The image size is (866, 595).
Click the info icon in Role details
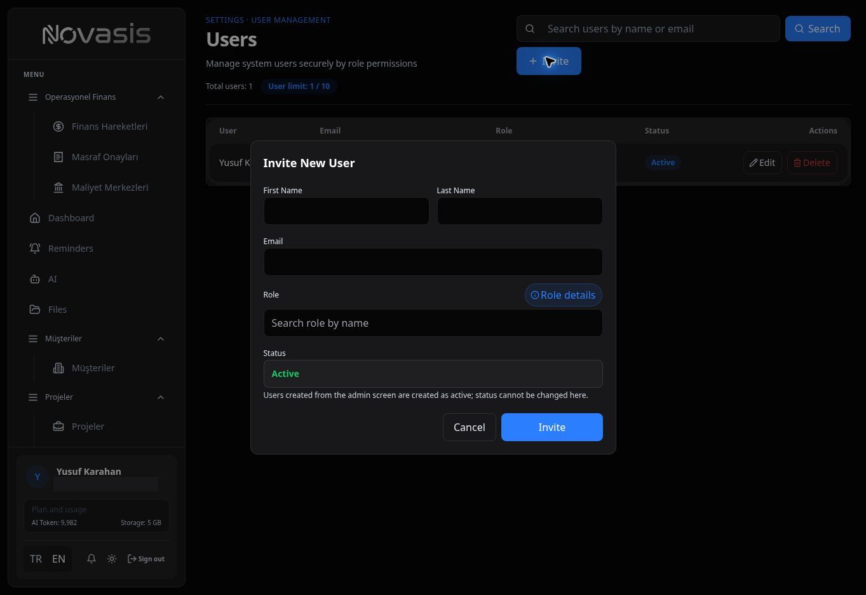(x=535, y=295)
